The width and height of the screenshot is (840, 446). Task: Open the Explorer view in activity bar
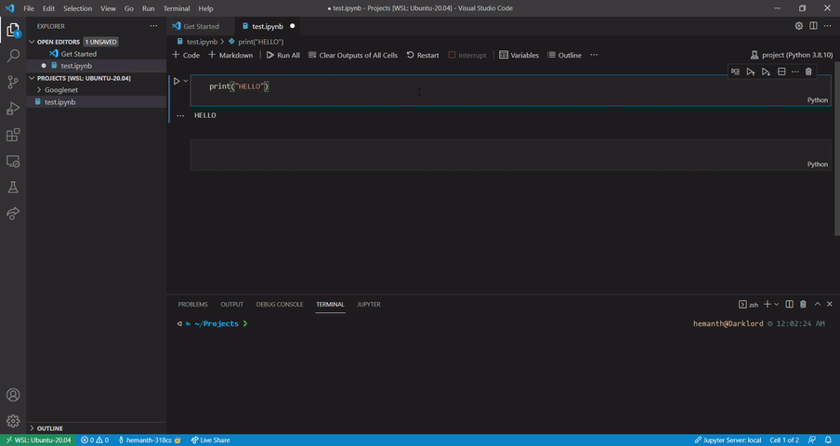click(13, 30)
